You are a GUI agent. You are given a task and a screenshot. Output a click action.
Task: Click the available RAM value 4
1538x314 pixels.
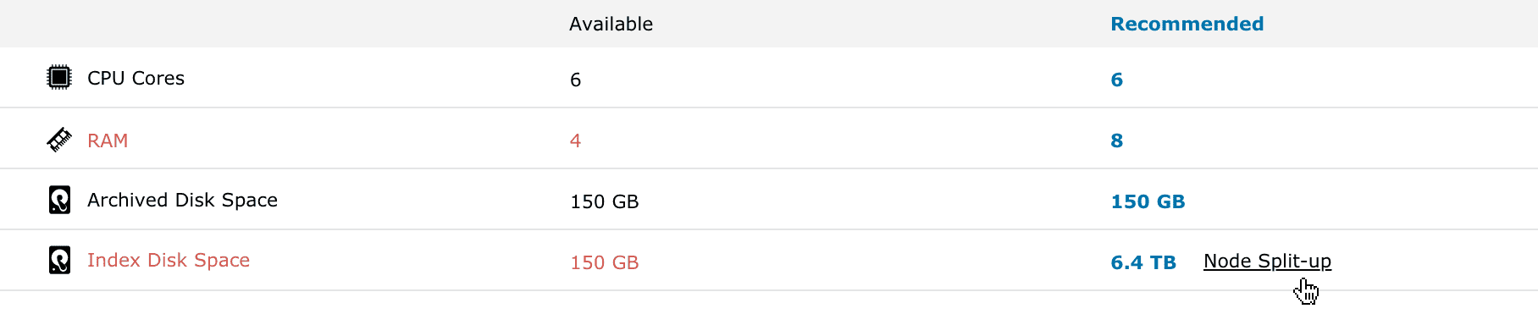point(575,140)
